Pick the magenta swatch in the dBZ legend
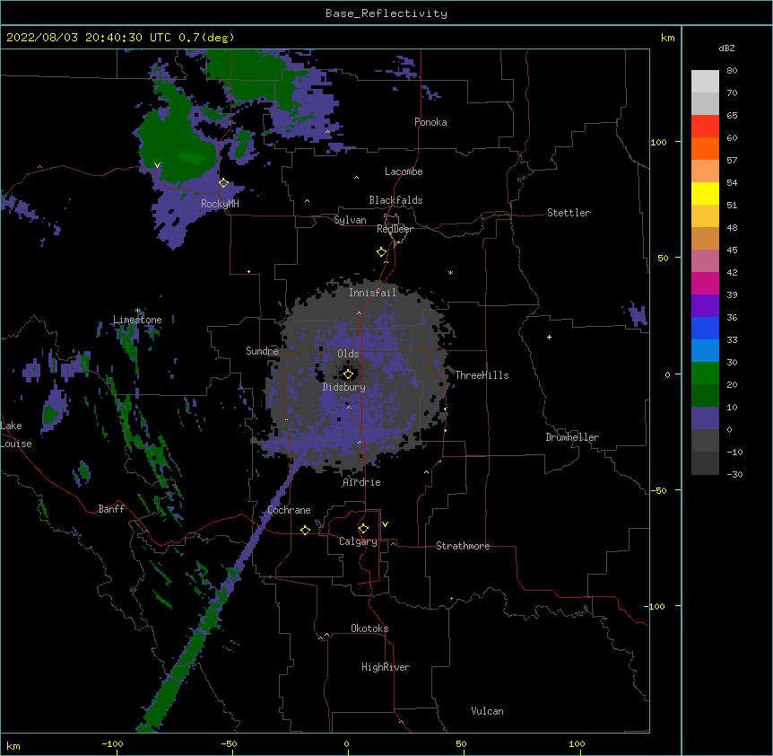Screen dimensions: 773x756 pyautogui.click(x=705, y=283)
